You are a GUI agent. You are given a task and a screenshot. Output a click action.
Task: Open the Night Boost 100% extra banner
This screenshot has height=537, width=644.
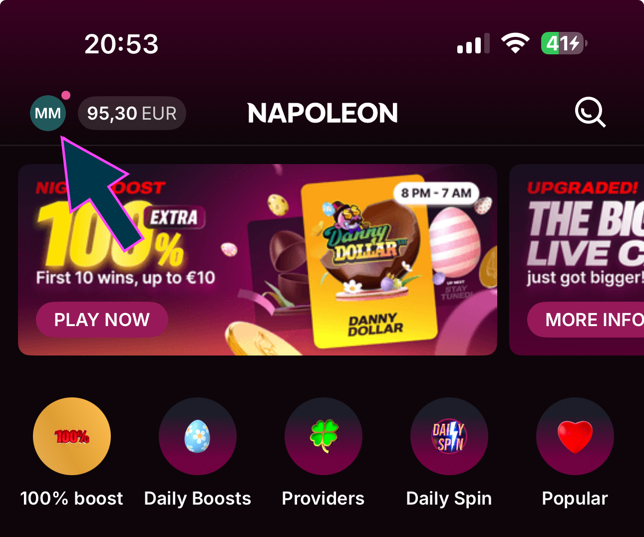258,260
